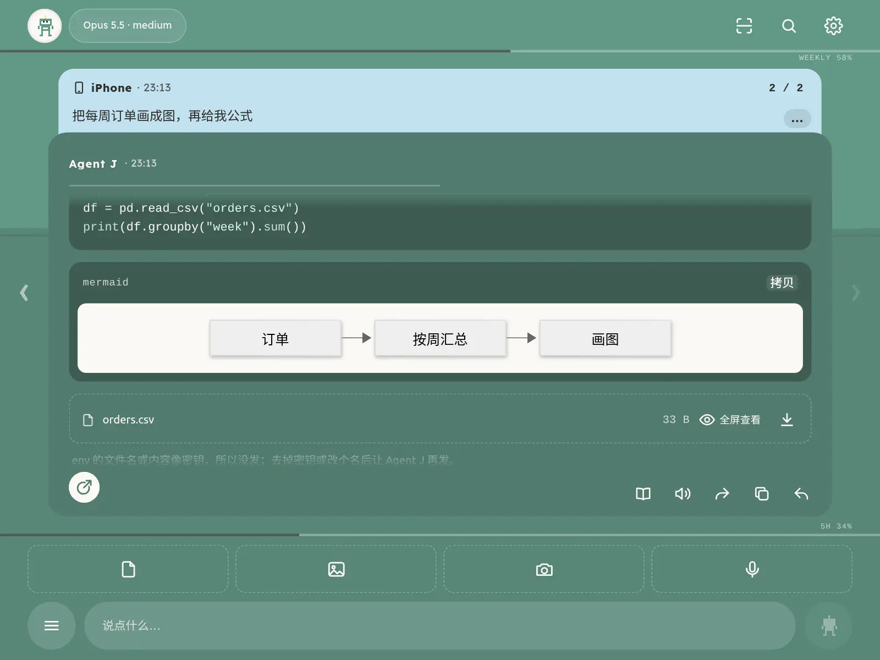This screenshot has width=880, height=660.
Task: Click the iPhone device label
Action: pyautogui.click(x=111, y=88)
